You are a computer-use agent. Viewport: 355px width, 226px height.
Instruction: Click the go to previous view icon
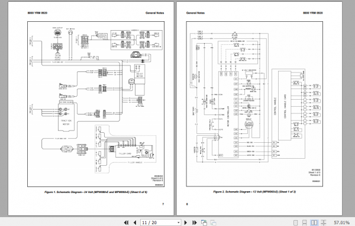pyautogui.click(x=204, y=222)
